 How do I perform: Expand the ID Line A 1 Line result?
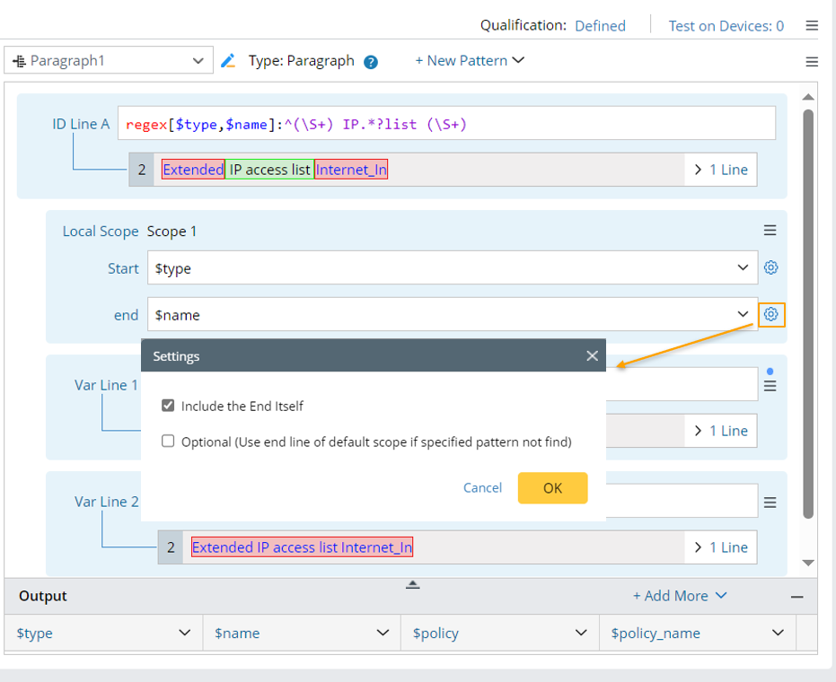pos(721,170)
